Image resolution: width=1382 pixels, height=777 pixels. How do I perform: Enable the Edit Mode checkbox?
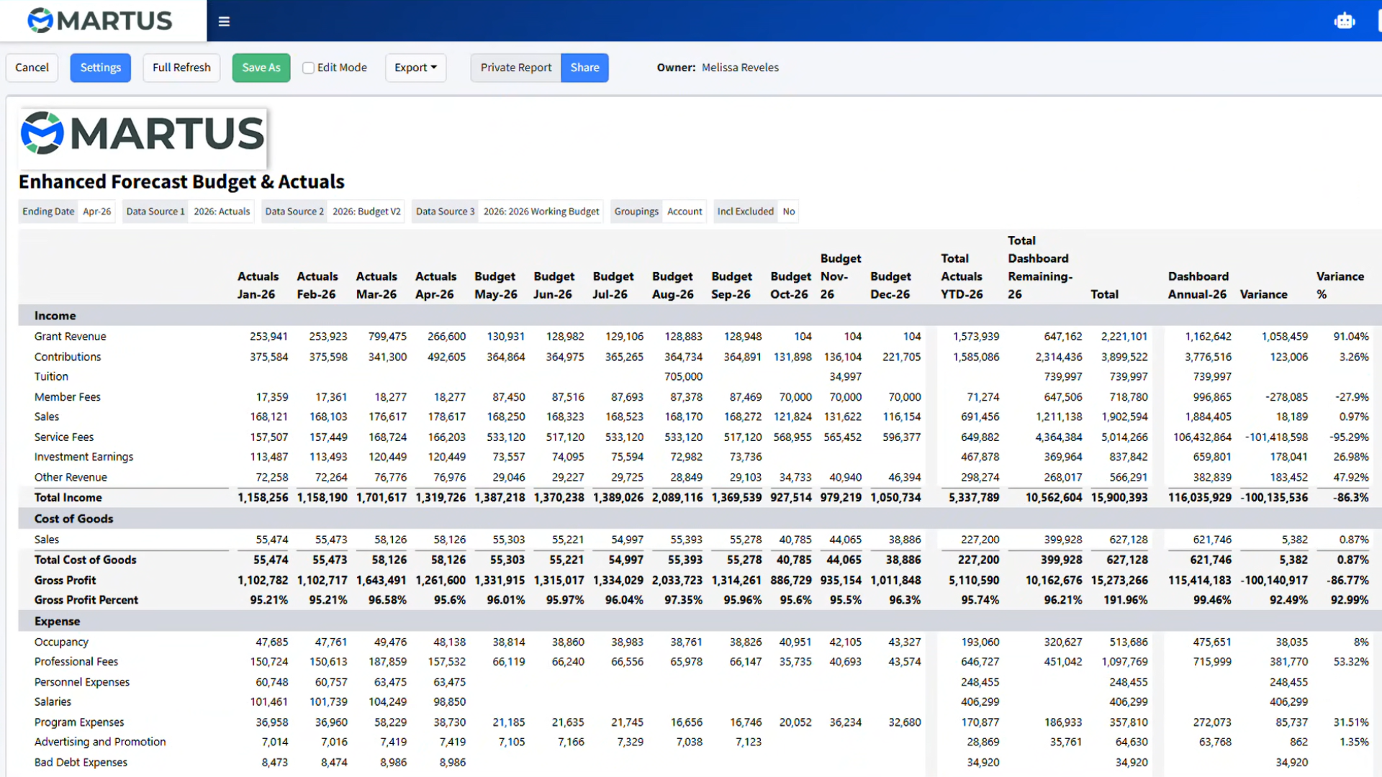[x=308, y=68]
